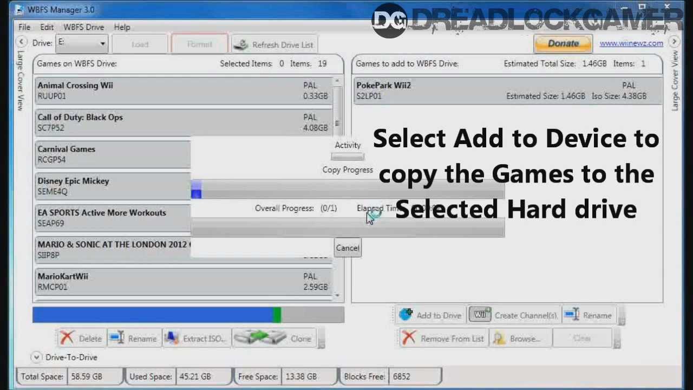The height and width of the screenshot is (390, 693).
Task: Select Animal Crossing Wii in drive list
Action: click(x=184, y=90)
